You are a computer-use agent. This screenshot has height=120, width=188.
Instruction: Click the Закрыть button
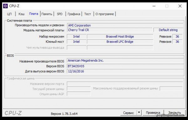pos(175,113)
